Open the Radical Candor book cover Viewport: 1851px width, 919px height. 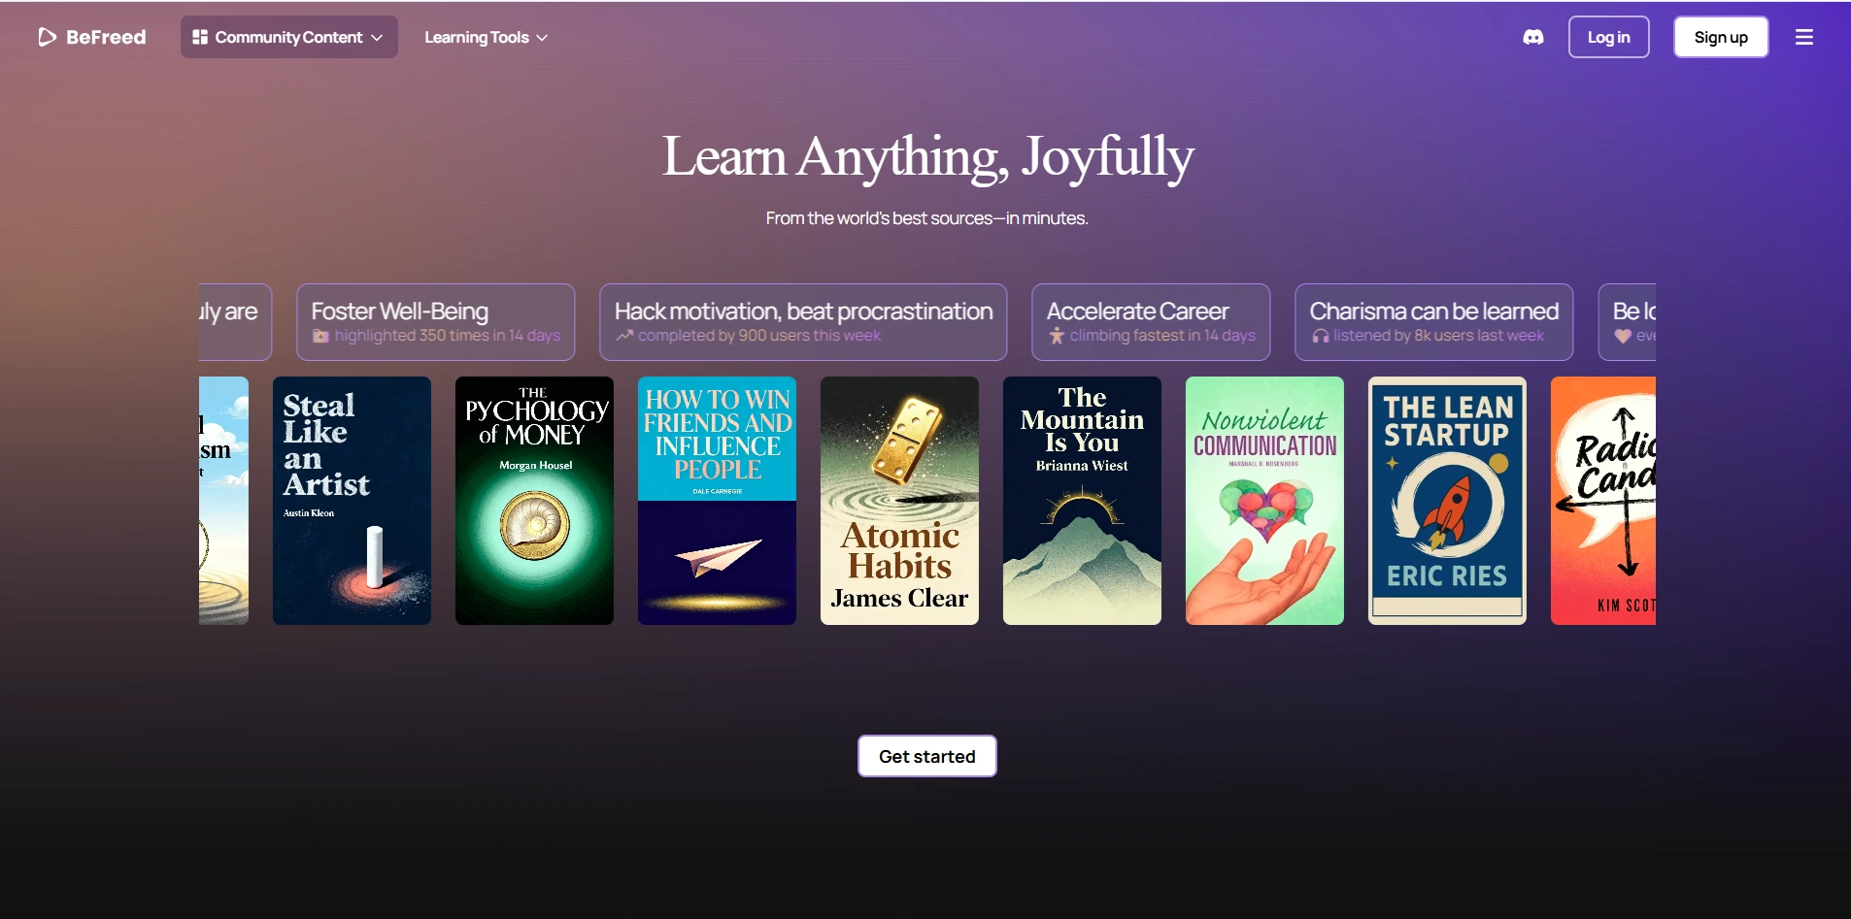pyautogui.click(x=1603, y=501)
